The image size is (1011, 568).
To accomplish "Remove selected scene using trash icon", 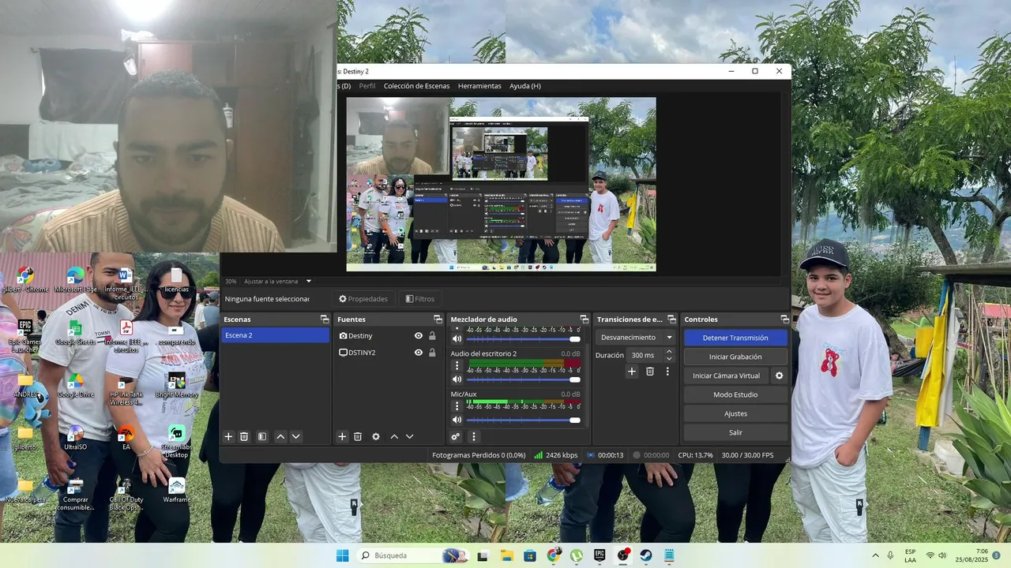I will pos(244,436).
